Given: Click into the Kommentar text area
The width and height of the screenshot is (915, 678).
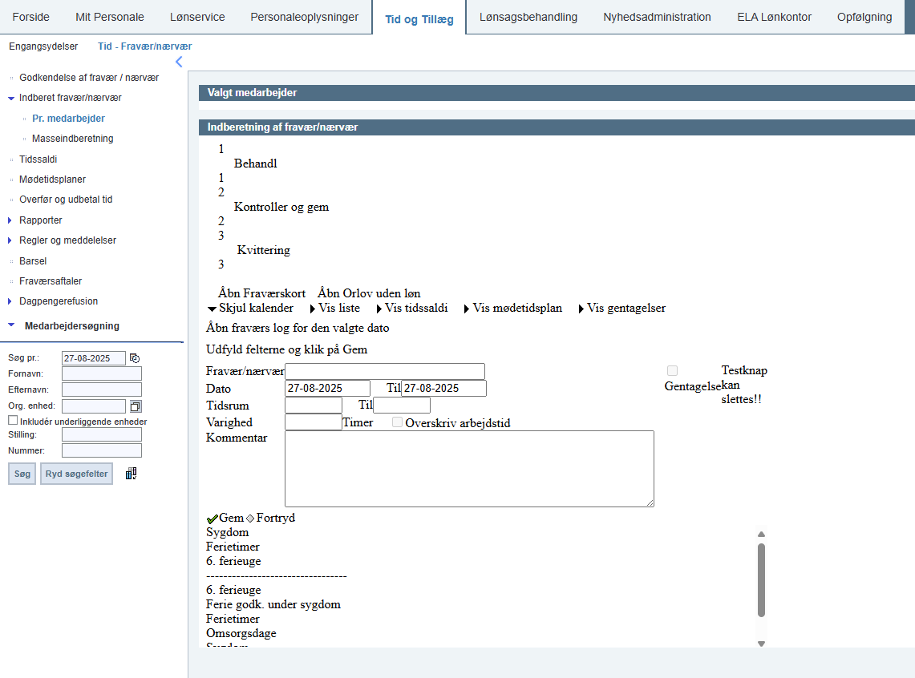Looking at the screenshot, I should [469, 469].
